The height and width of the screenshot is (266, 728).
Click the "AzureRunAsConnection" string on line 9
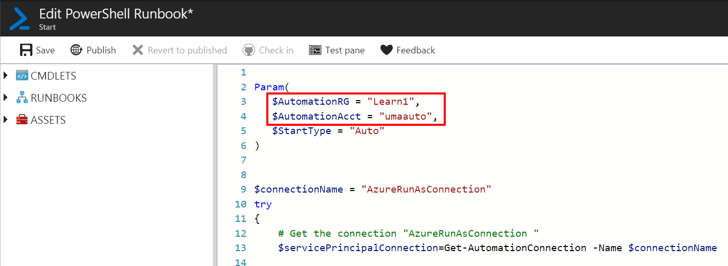(x=426, y=189)
